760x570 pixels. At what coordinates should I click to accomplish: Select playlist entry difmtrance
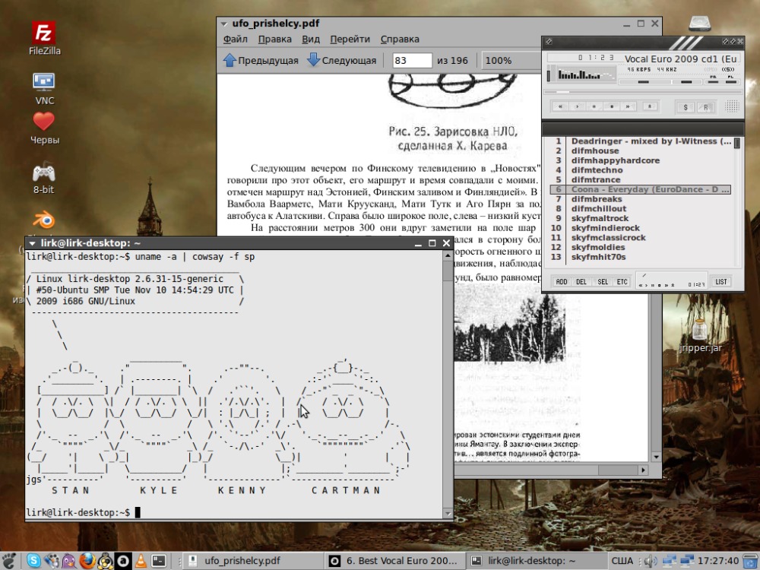click(640, 180)
